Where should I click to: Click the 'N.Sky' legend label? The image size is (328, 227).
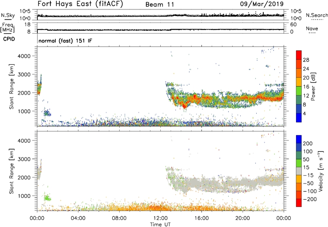tap(8, 15)
